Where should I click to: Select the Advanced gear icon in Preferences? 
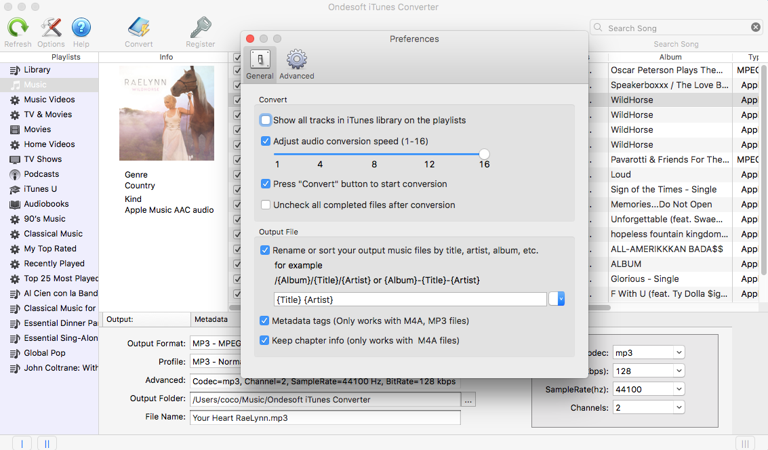[x=296, y=61]
